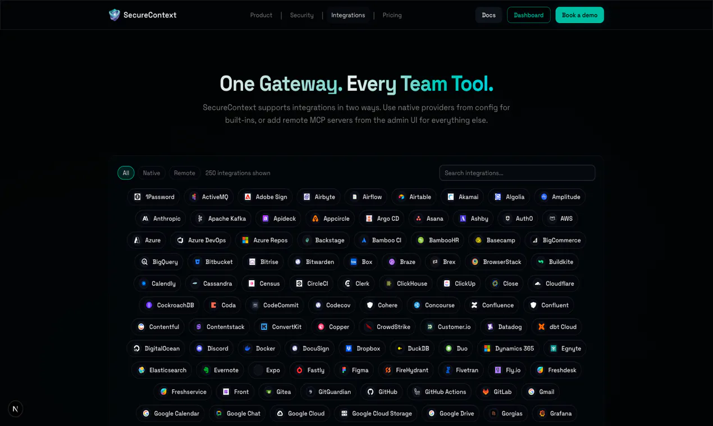Select the Figma icon
Screen dimensions: 713x426
344,371
